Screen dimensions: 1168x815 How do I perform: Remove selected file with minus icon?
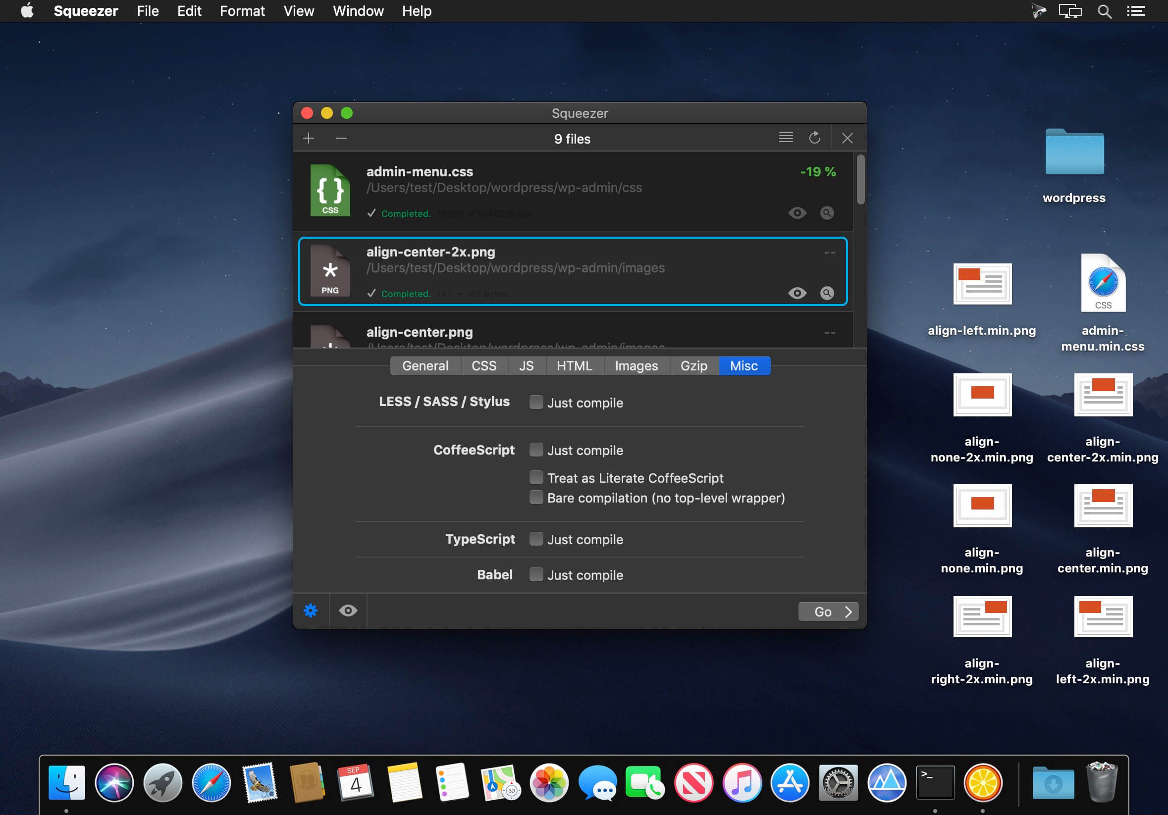(x=341, y=138)
